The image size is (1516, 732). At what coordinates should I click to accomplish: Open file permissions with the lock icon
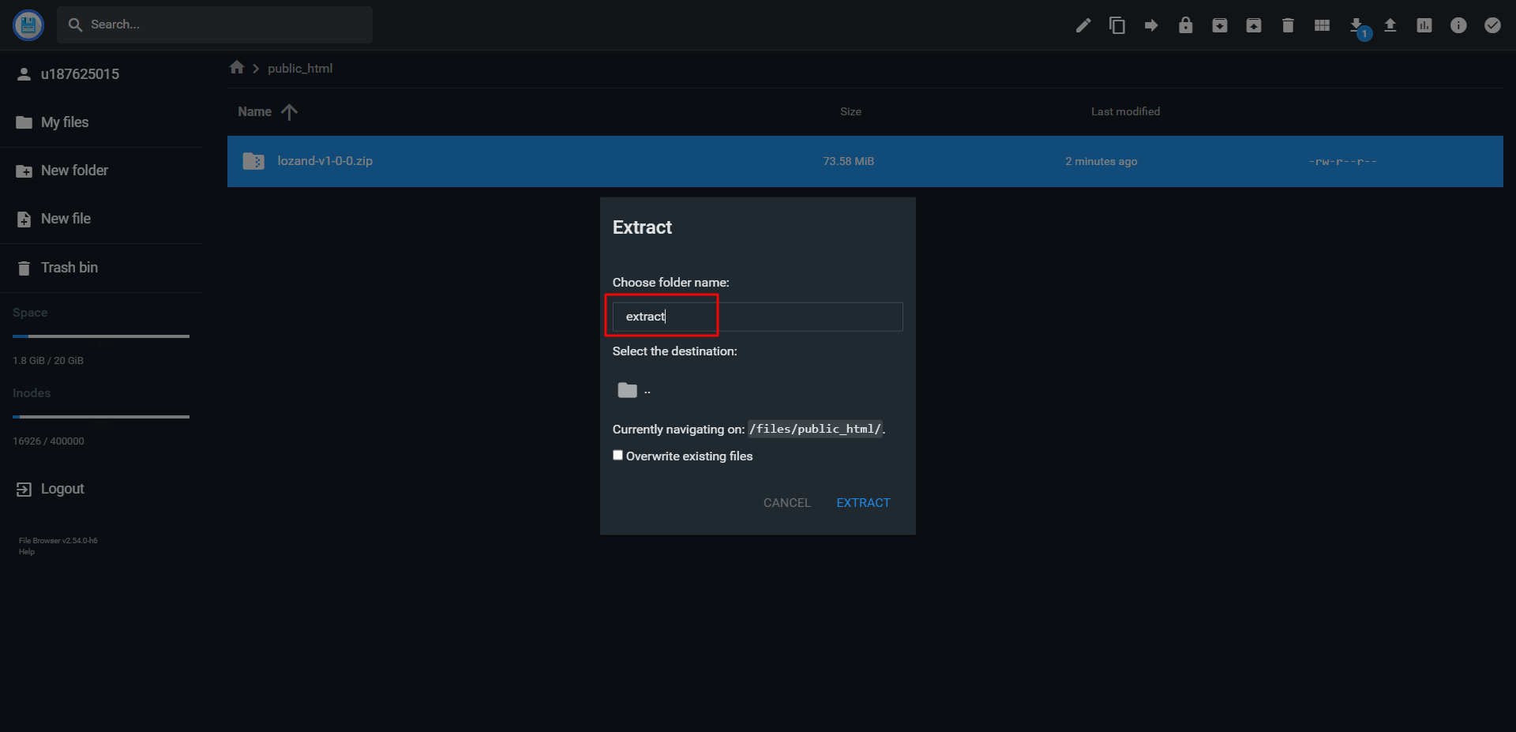(x=1185, y=24)
